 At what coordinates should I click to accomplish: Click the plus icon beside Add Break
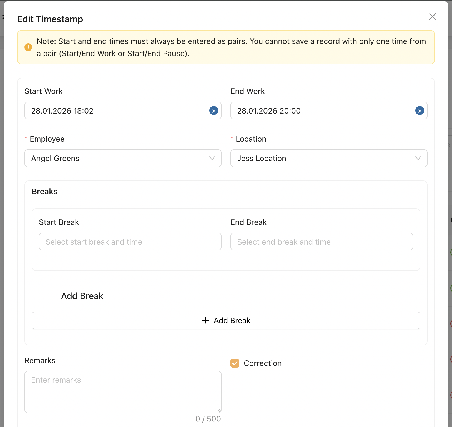point(205,320)
